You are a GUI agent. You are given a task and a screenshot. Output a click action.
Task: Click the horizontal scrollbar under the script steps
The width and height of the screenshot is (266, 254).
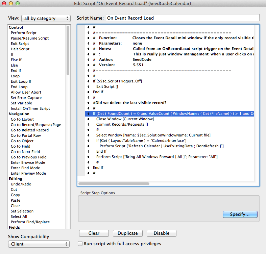click(114, 184)
